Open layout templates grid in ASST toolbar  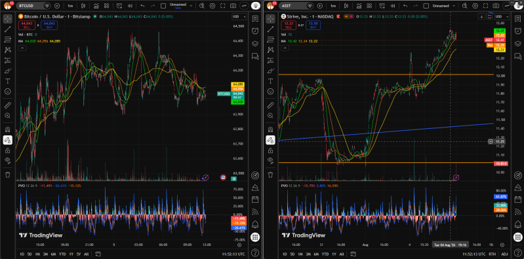click(x=369, y=6)
